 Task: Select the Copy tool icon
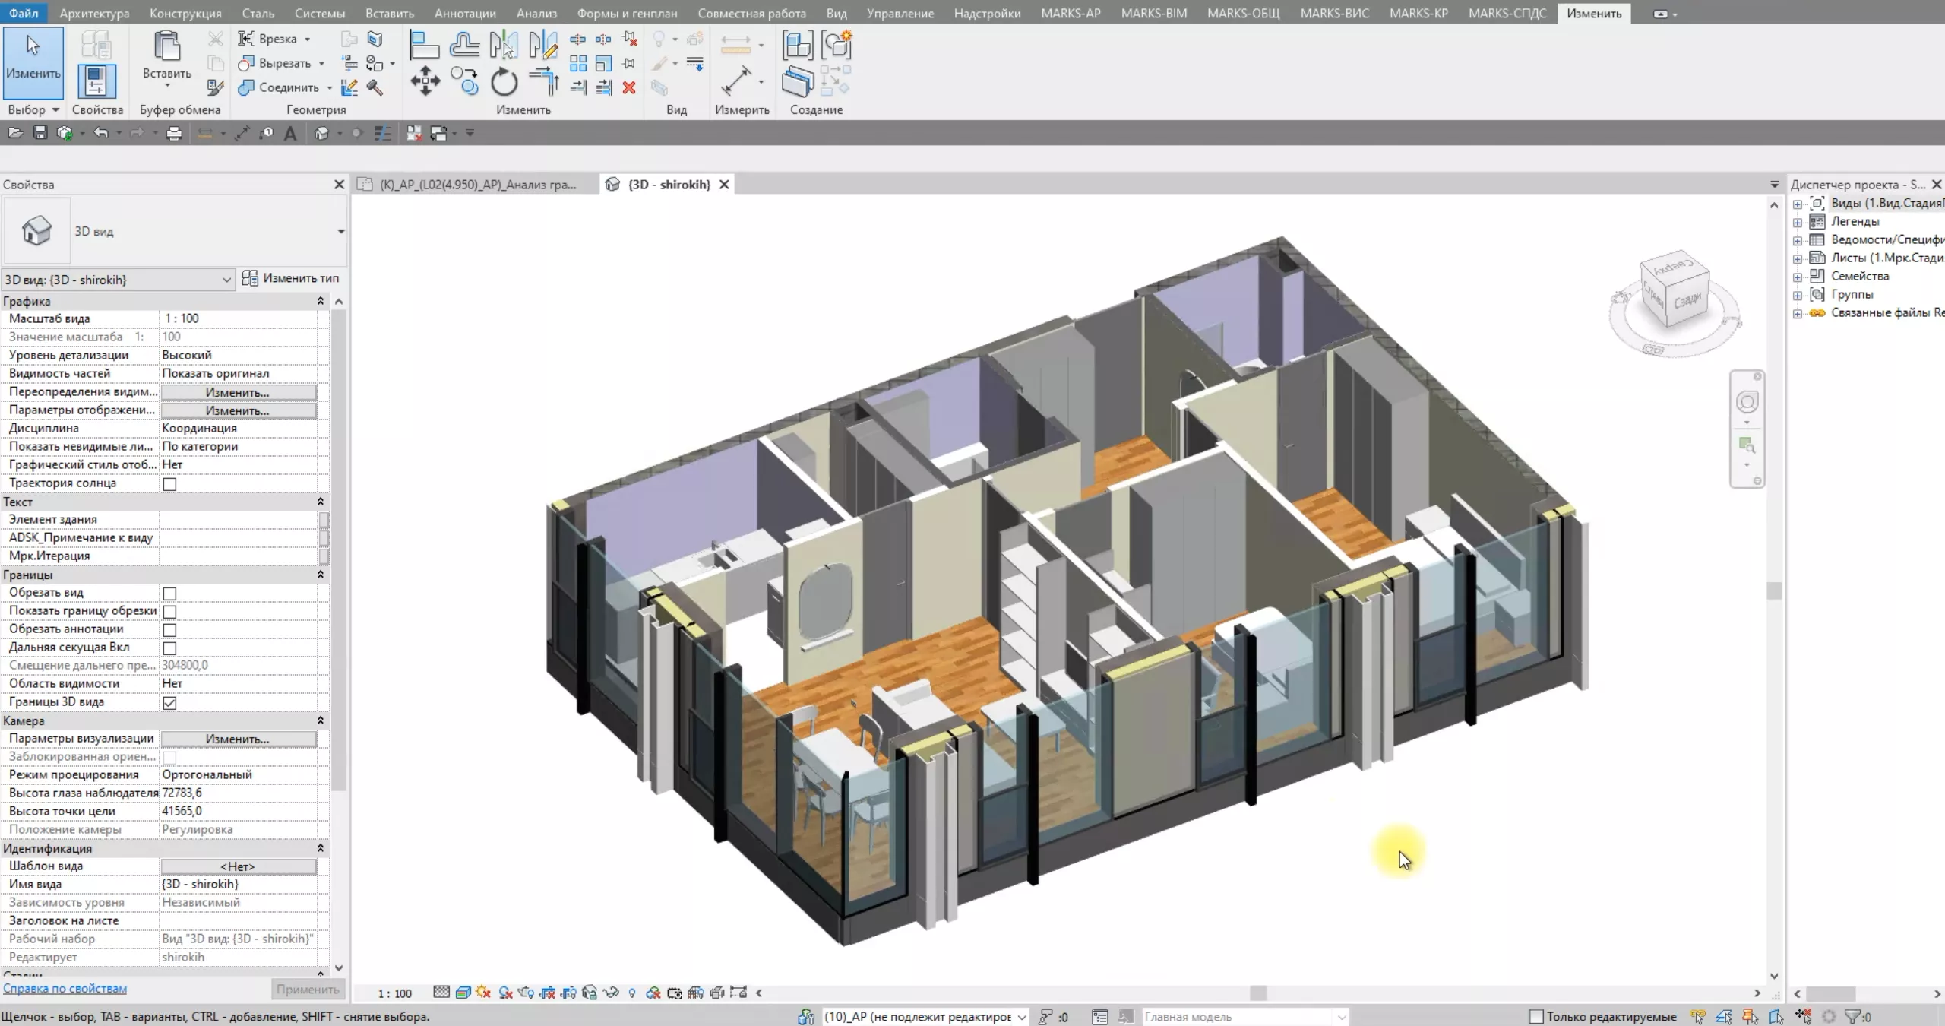[464, 81]
